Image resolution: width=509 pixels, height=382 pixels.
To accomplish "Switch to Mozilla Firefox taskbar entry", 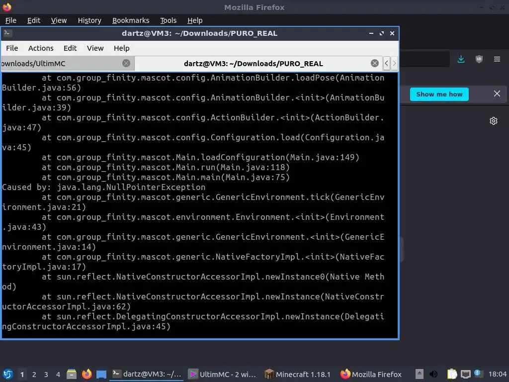I will tap(371, 374).
